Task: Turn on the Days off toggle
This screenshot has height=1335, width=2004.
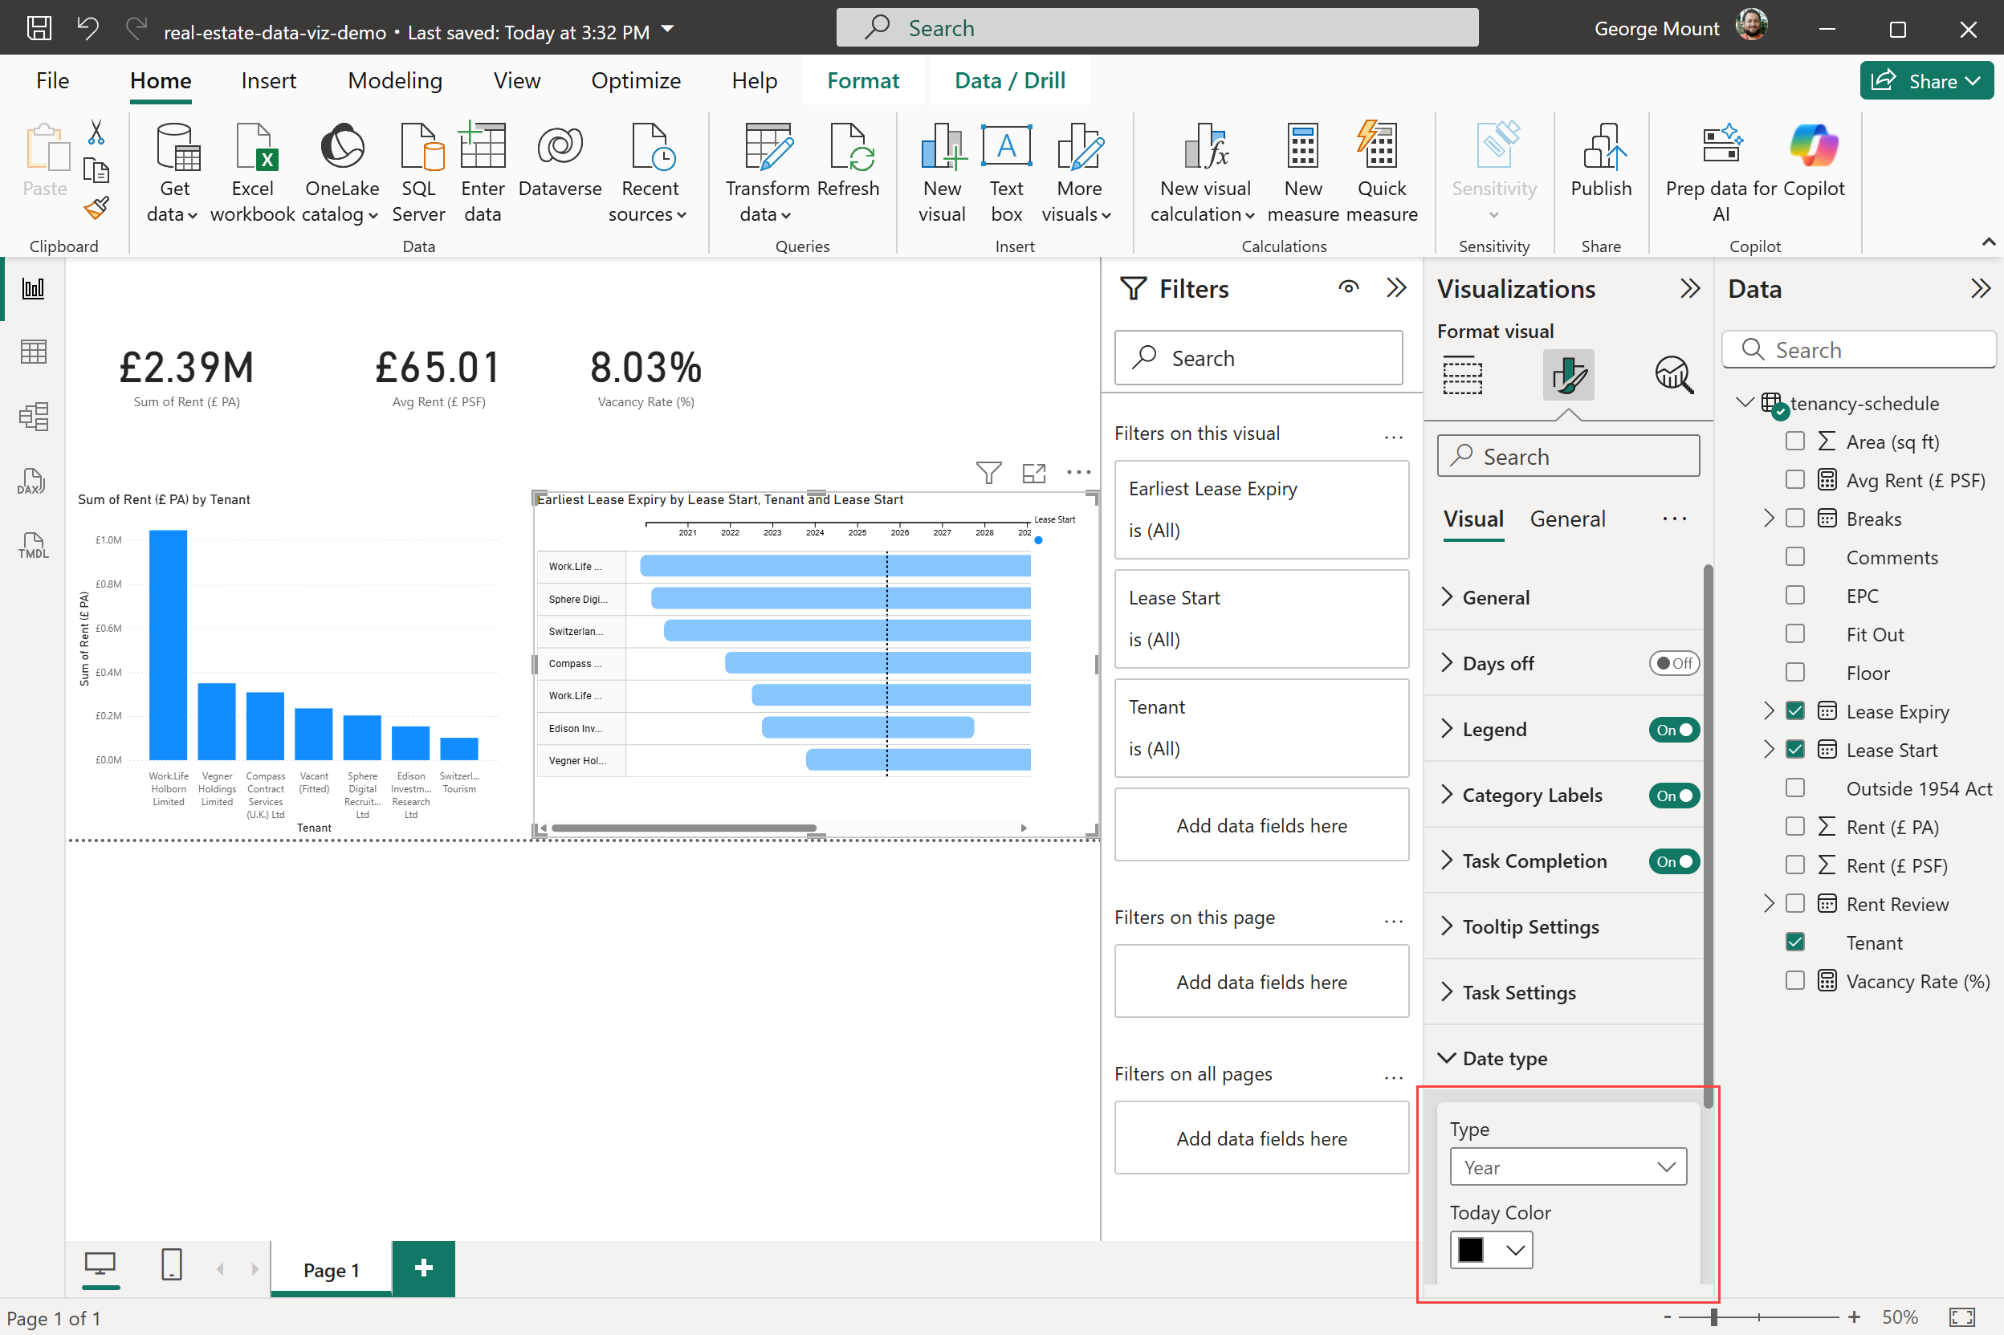Action: click(1673, 663)
